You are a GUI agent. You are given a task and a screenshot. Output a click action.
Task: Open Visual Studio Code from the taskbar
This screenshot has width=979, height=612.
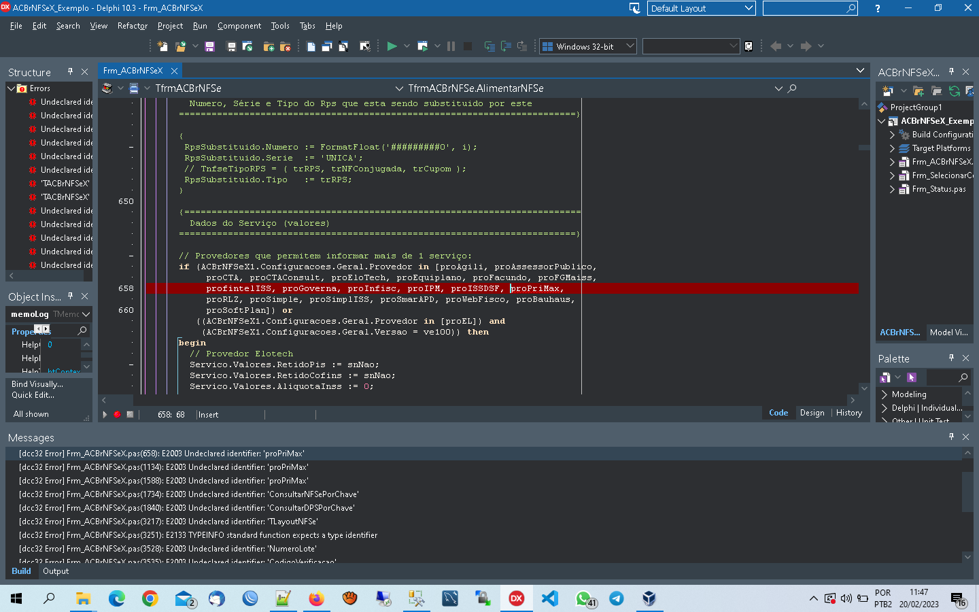[549, 598]
